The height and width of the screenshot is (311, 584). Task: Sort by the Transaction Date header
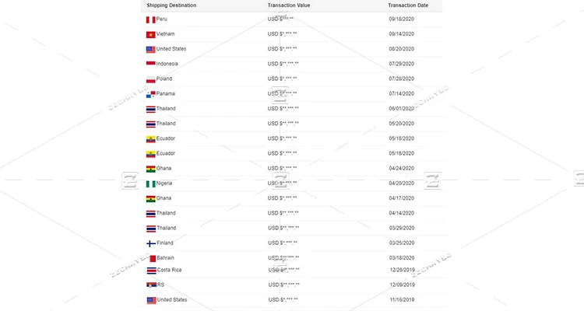pyautogui.click(x=408, y=5)
